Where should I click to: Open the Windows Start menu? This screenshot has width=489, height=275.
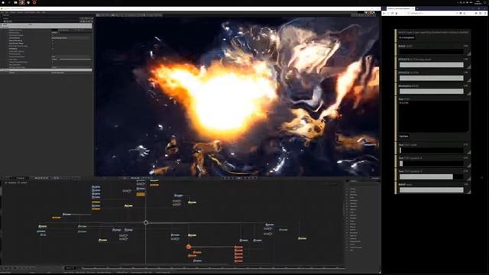(x=2, y=2)
